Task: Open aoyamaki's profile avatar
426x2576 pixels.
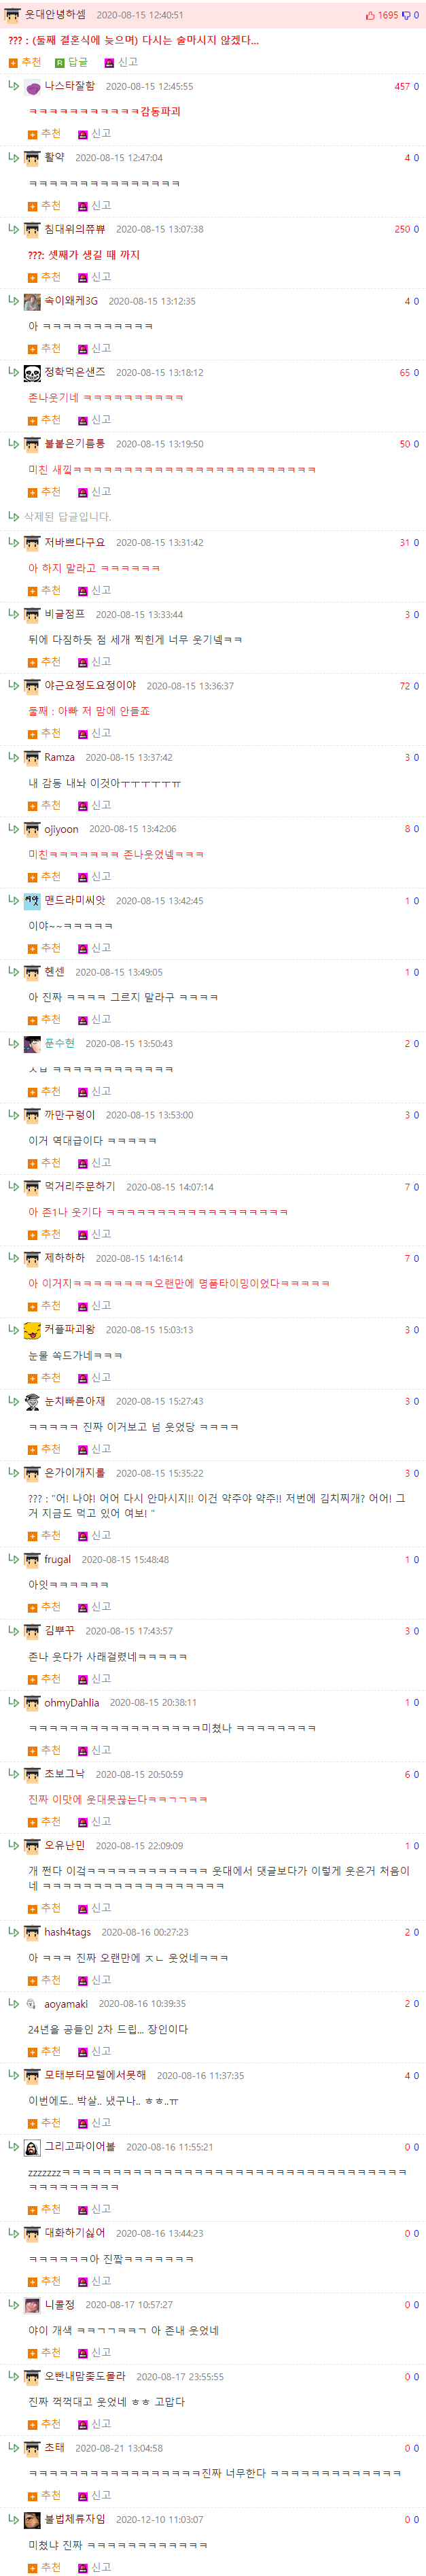Action: [x=32, y=2004]
